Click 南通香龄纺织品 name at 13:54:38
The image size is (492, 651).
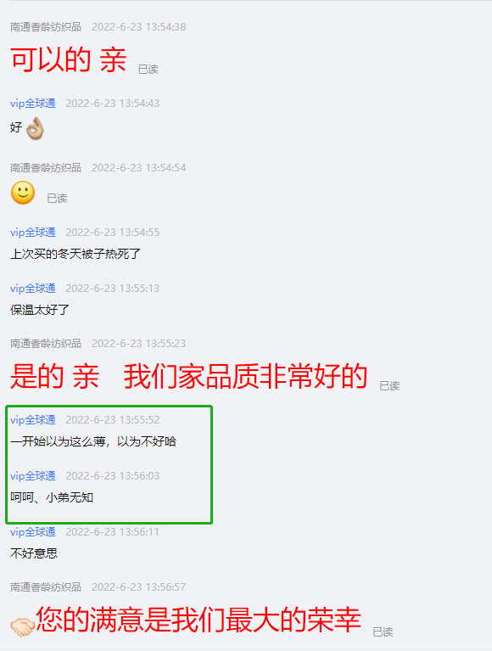46,27
